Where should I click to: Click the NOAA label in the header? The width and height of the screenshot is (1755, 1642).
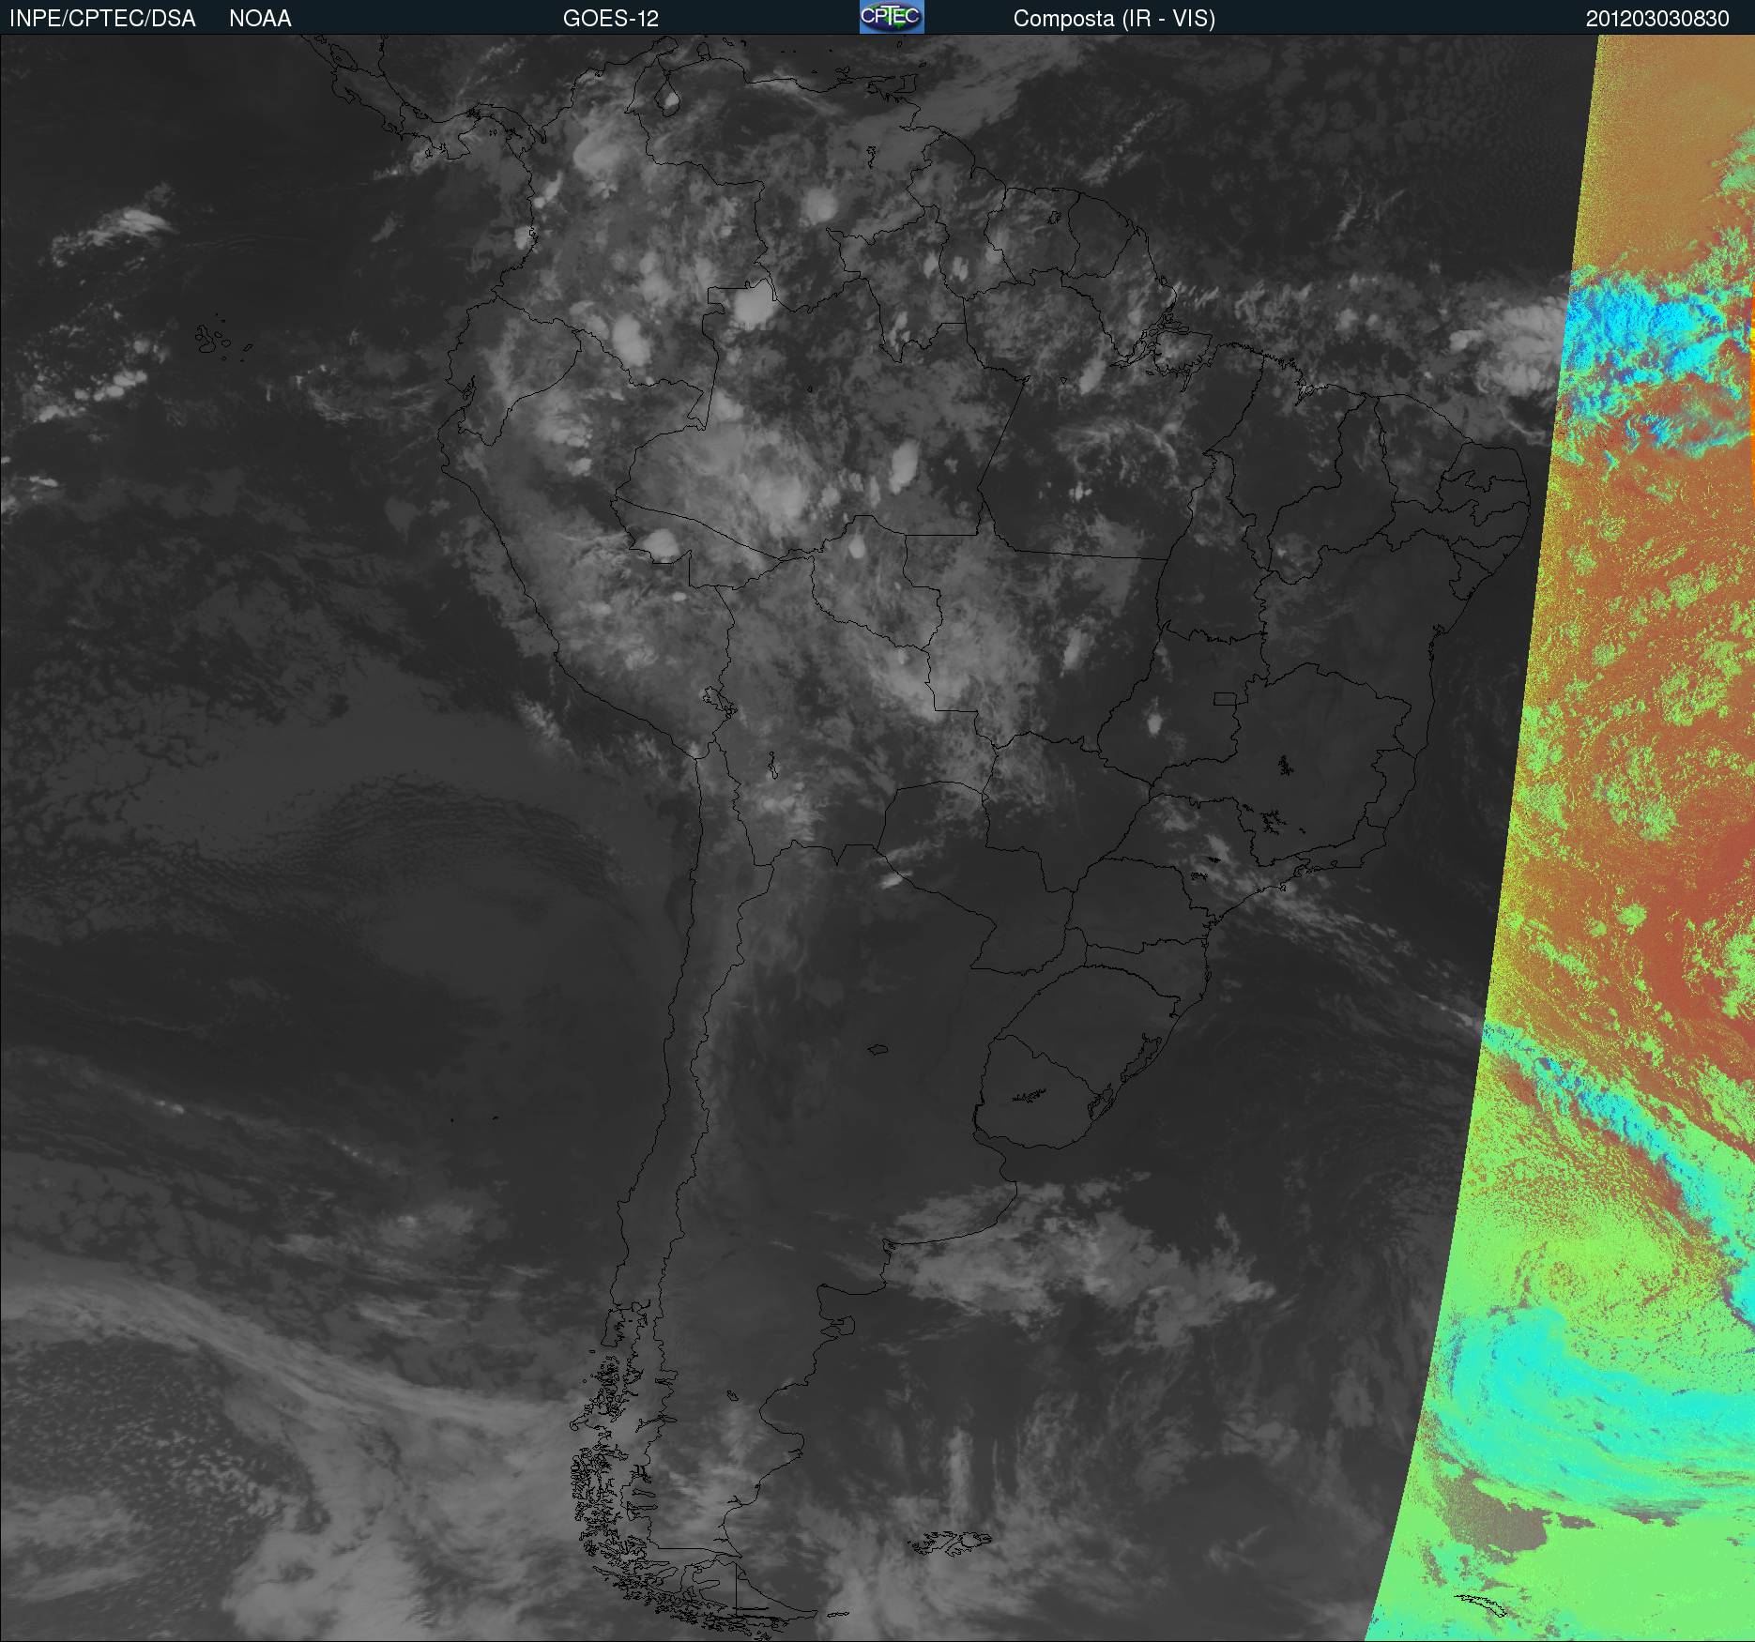260,19
